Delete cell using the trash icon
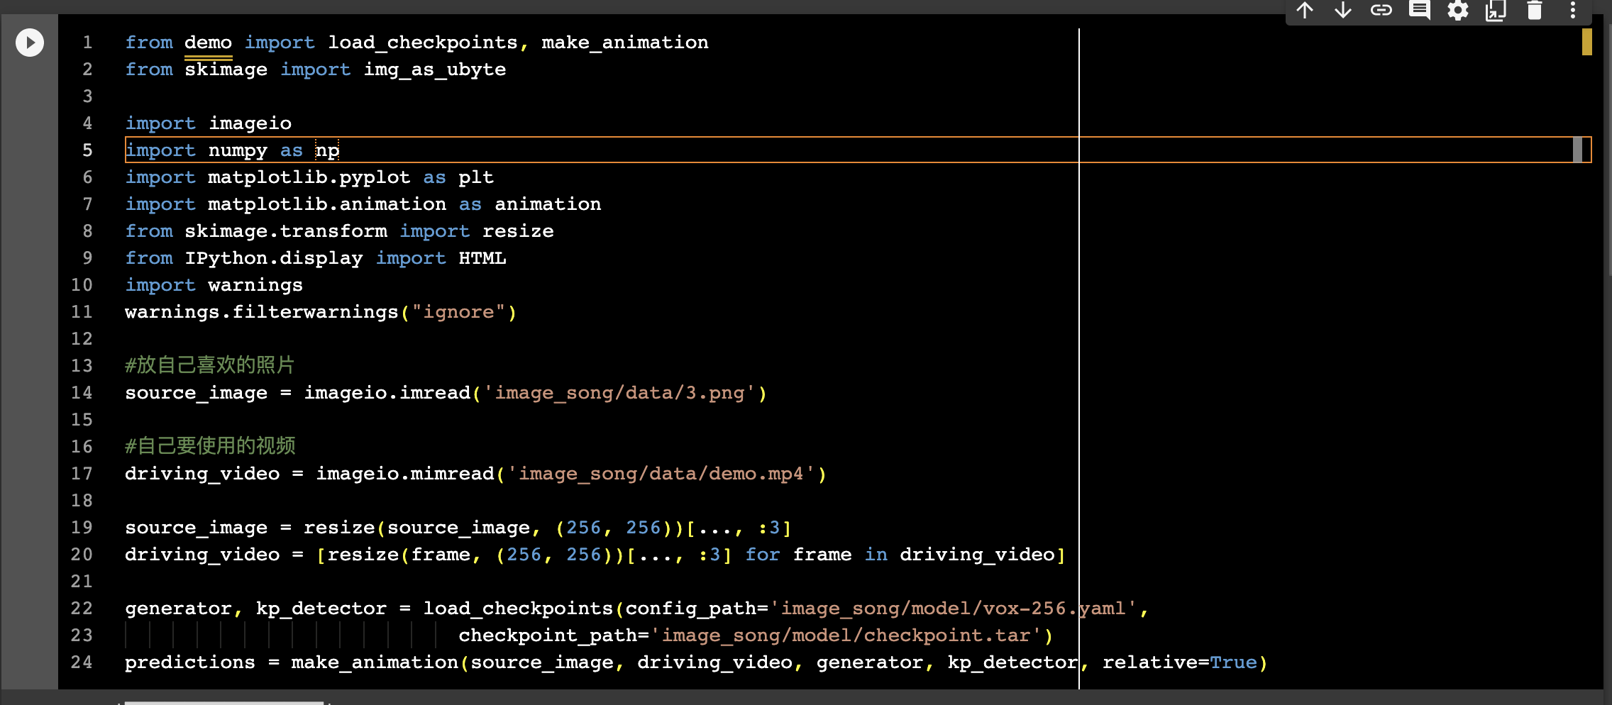The image size is (1612, 705). tap(1535, 11)
